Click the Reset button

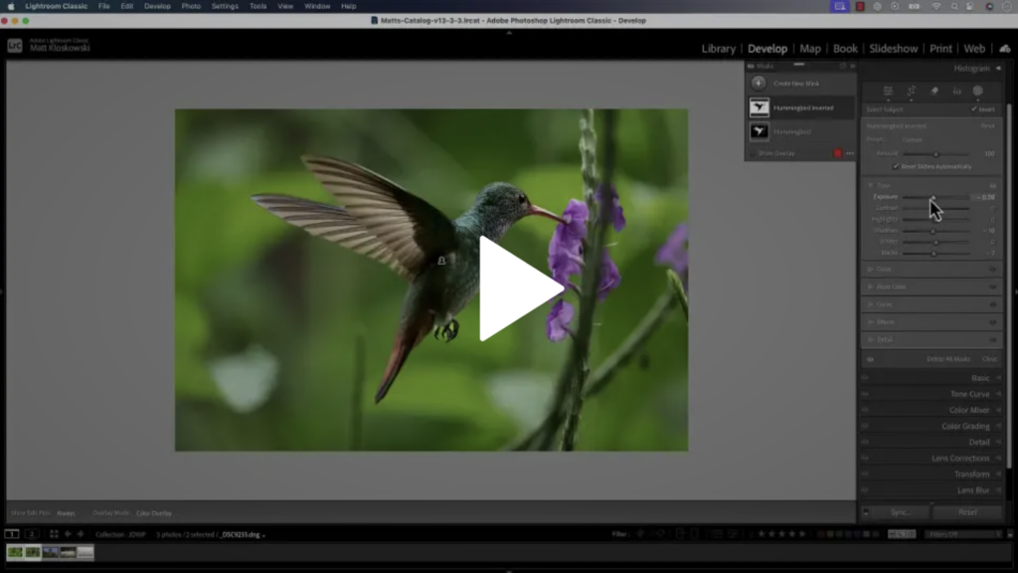[x=967, y=512]
